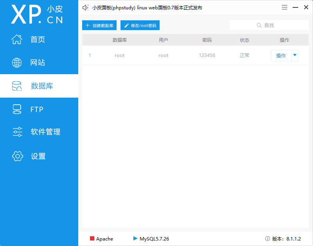Image resolution: width=313 pixels, height=246 pixels.
Task: Click the version info icon
Action: (x=268, y=239)
